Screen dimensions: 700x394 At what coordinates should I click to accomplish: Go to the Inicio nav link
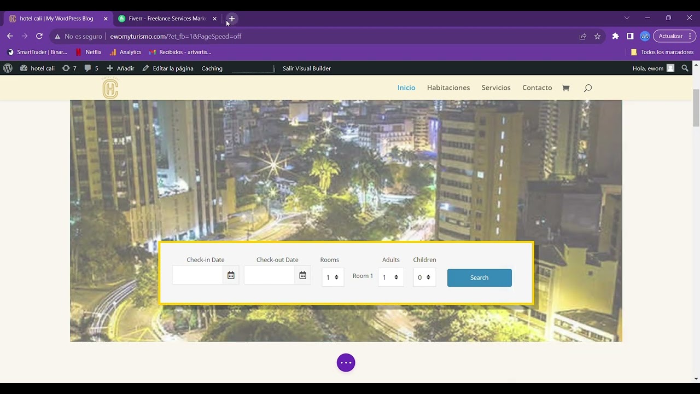pos(406,88)
